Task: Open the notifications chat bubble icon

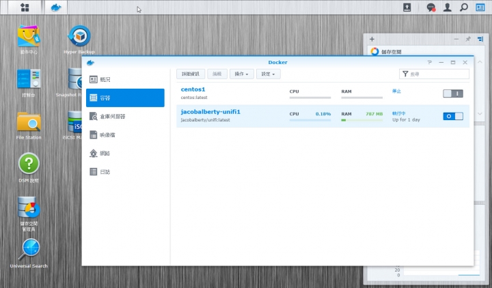Action: (430, 8)
